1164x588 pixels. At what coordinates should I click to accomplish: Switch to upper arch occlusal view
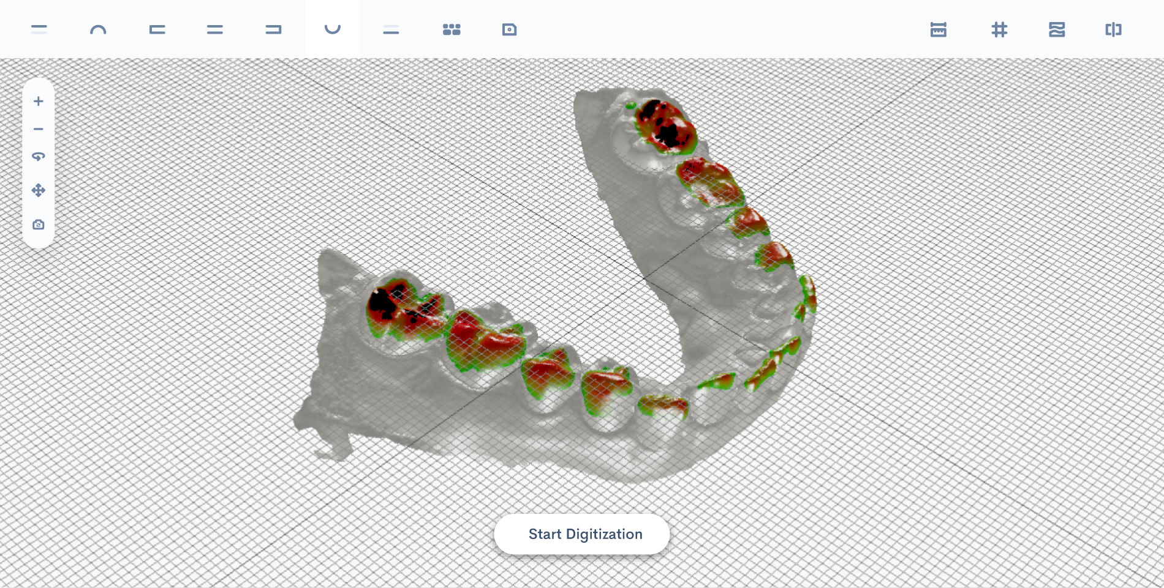(x=98, y=29)
